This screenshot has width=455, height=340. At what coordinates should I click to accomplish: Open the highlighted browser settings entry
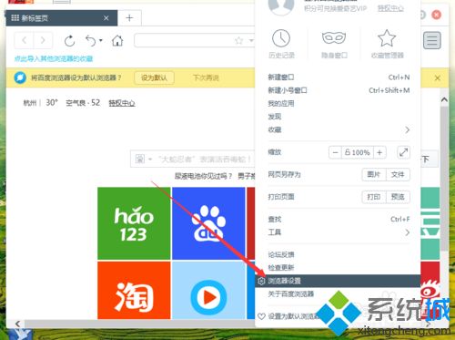tap(338, 281)
